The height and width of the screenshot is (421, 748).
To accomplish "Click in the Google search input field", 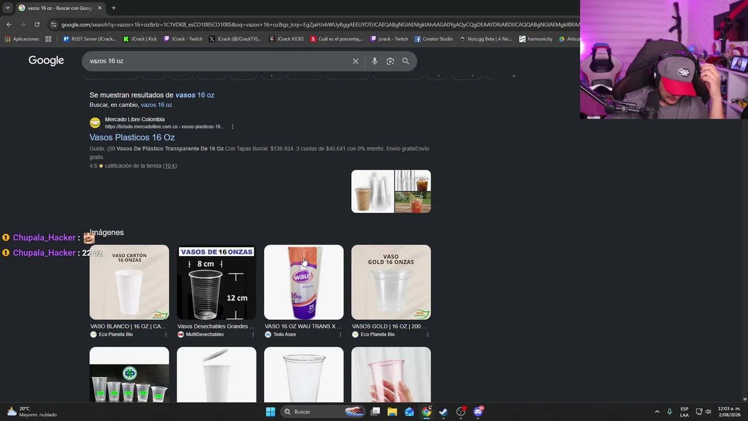I will pyautogui.click(x=216, y=61).
